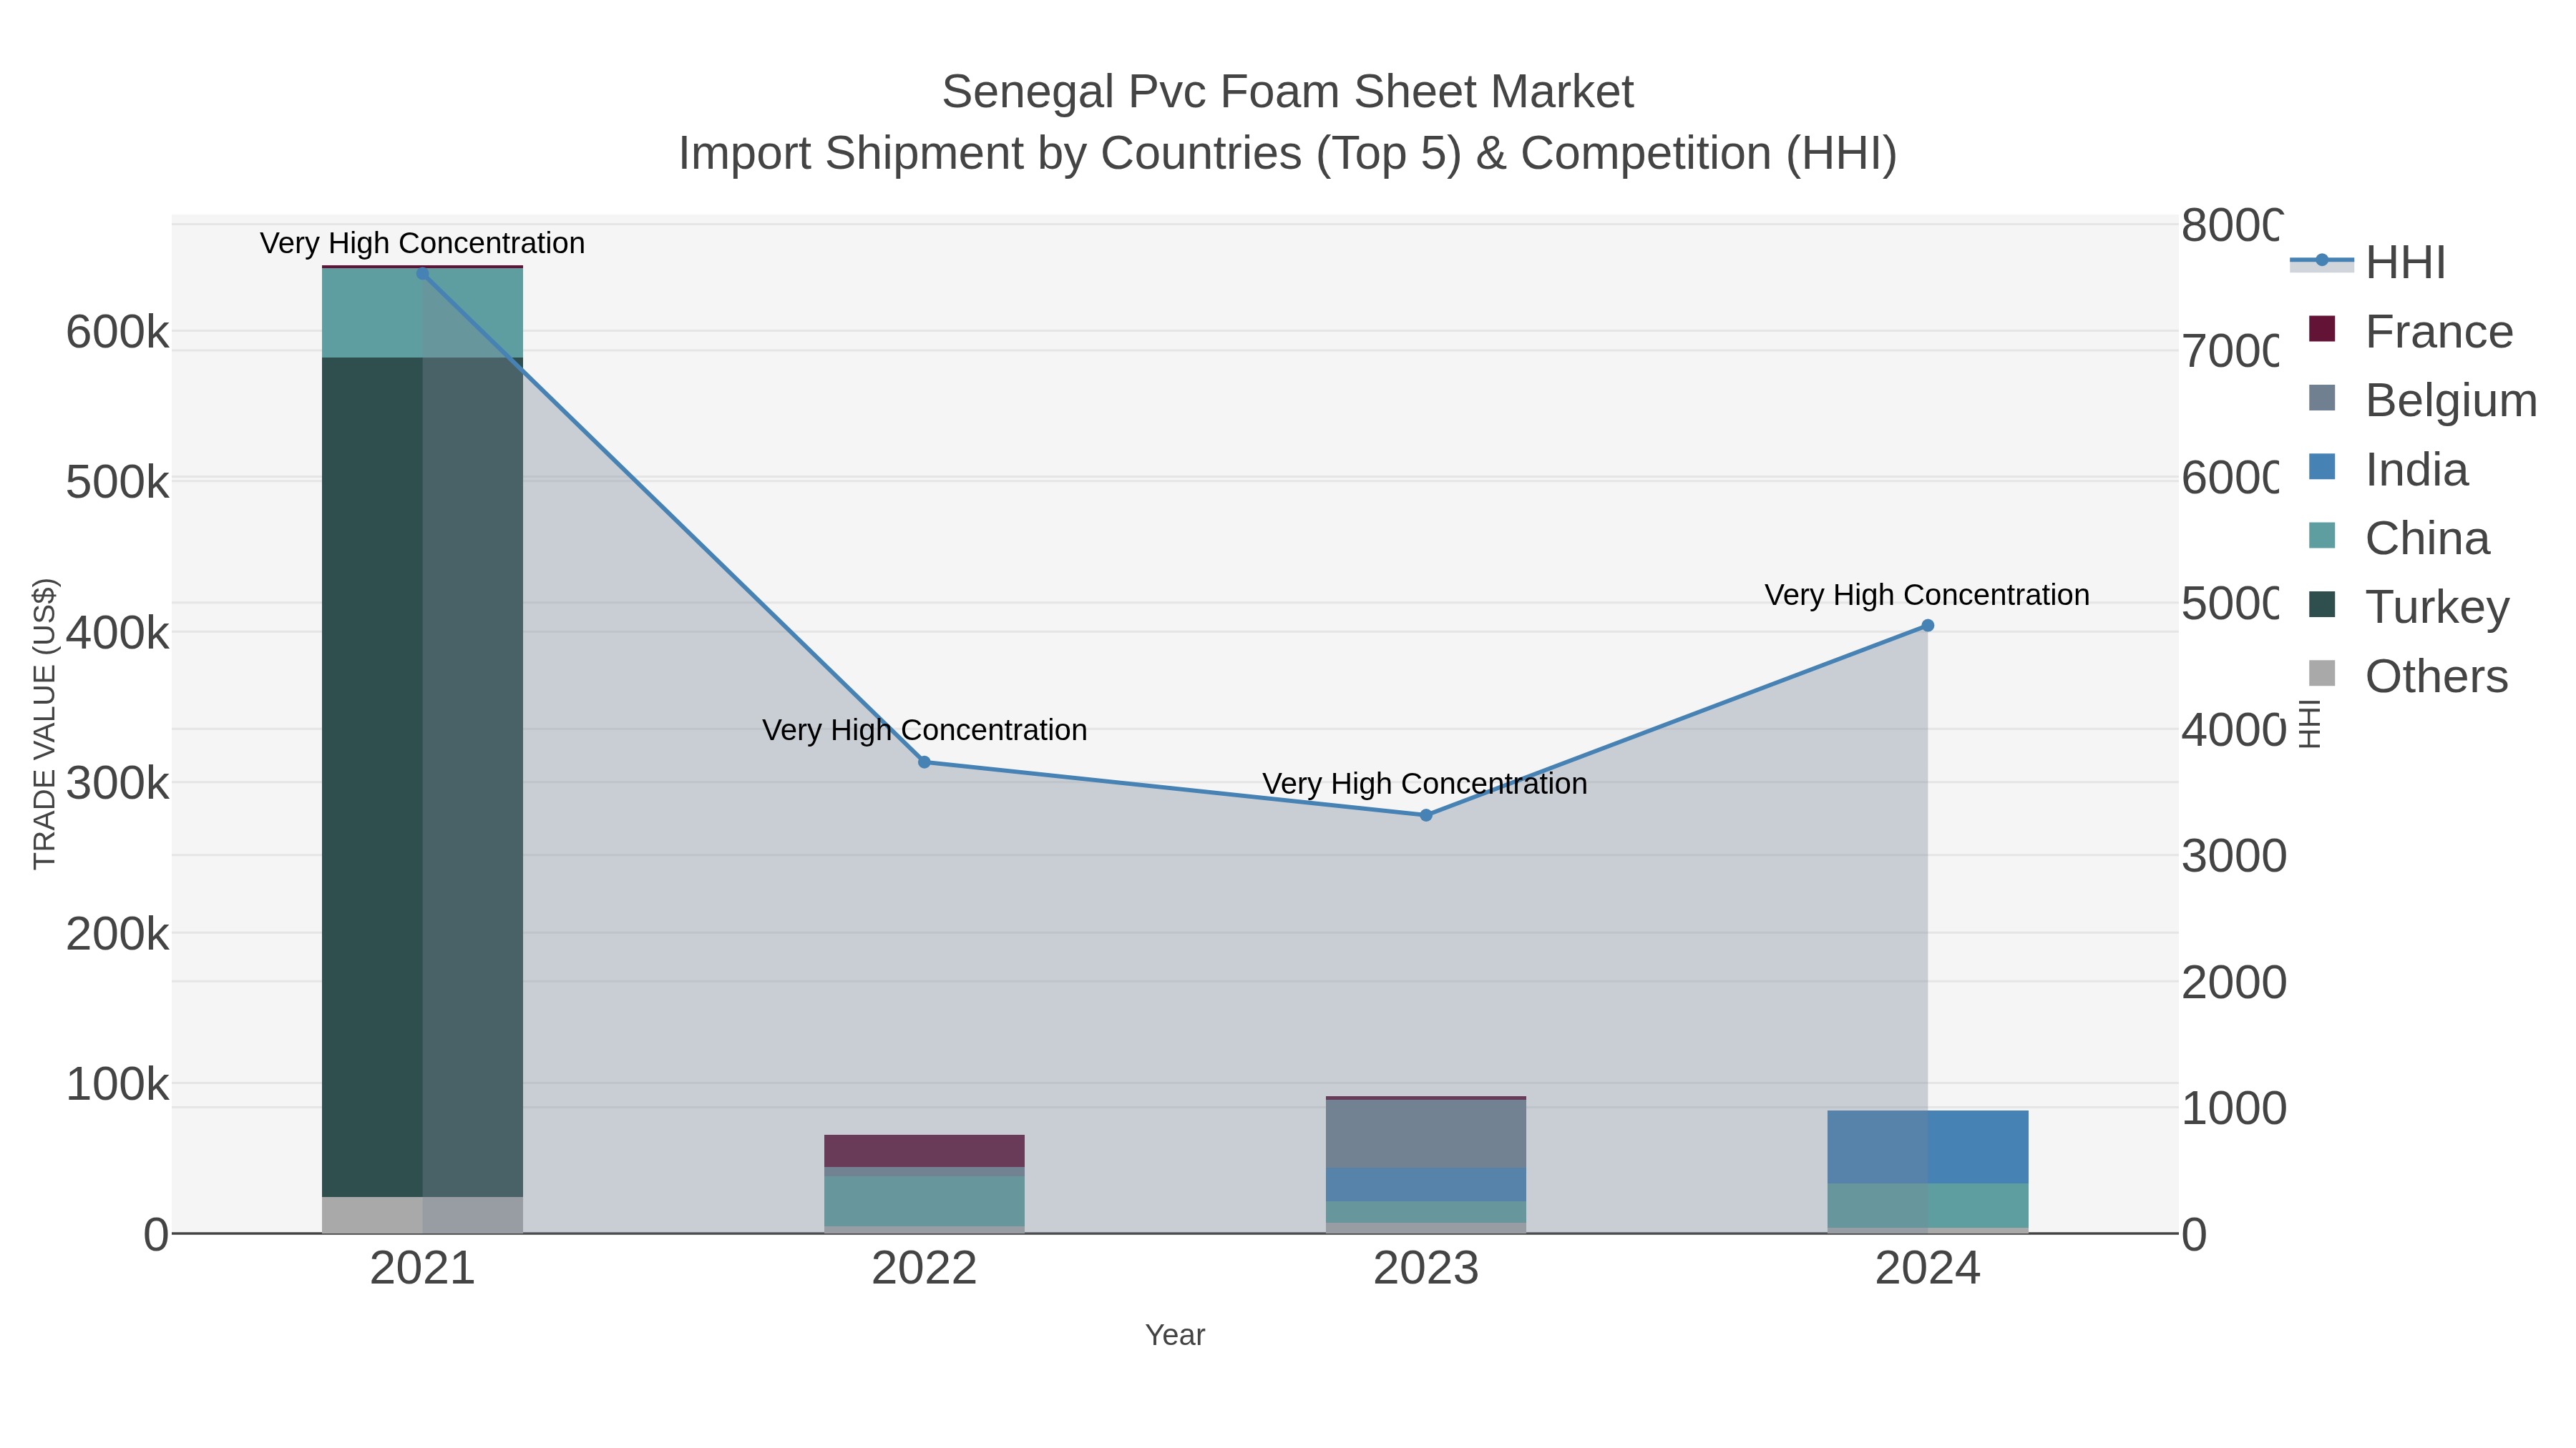Image resolution: width=2576 pixels, height=1448 pixels.
Task: Click the Year axis title
Action: click(x=1175, y=1335)
